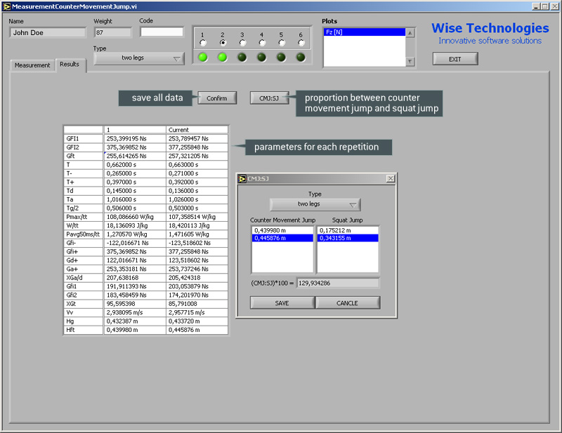Click the second green LED indicator

[x=223, y=58]
